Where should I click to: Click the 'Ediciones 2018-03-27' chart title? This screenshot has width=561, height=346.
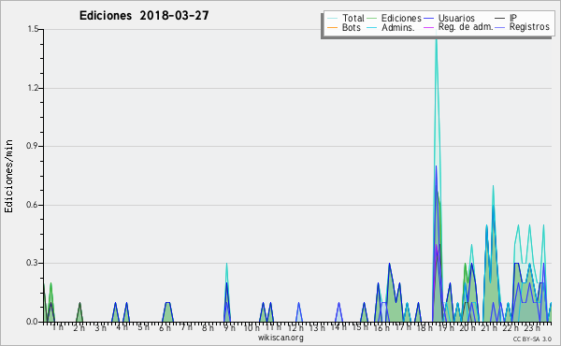coord(144,16)
